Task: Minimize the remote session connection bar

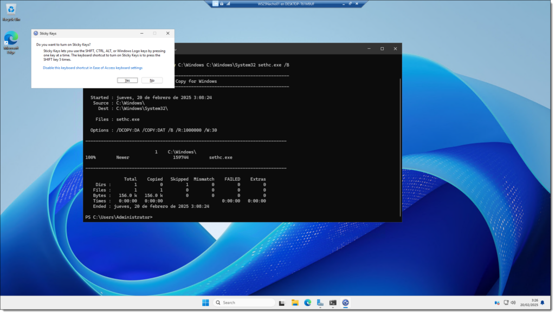Action: (x=343, y=4)
